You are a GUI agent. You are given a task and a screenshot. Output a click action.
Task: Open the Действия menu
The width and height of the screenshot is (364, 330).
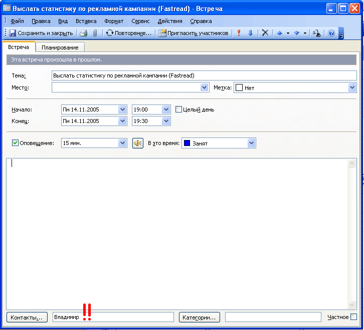click(x=170, y=21)
